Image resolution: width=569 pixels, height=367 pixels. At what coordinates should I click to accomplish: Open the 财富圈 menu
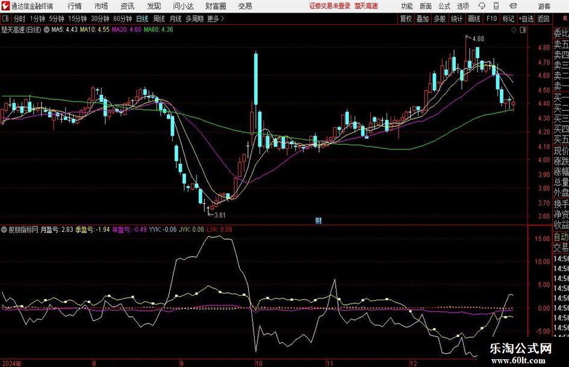click(x=216, y=6)
